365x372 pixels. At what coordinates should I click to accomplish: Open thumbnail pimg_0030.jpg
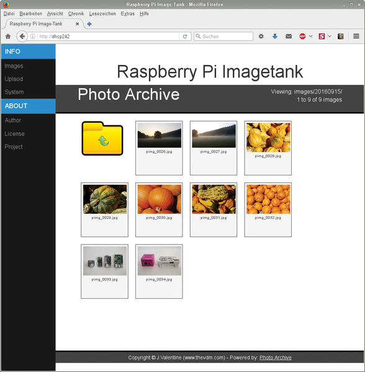(159, 210)
